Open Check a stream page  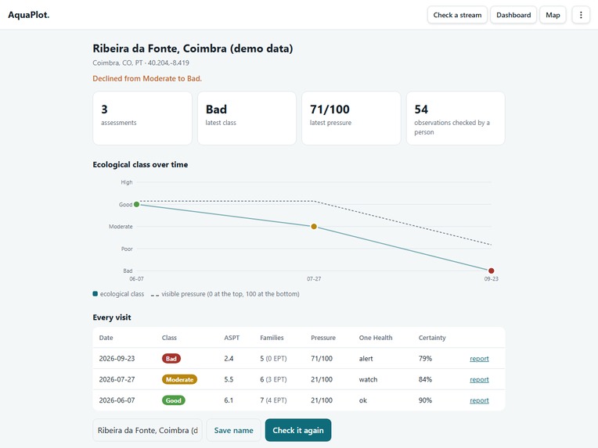tap(457, 15)
